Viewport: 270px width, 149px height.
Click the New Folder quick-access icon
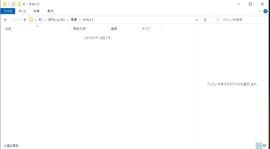click(19, 4)
